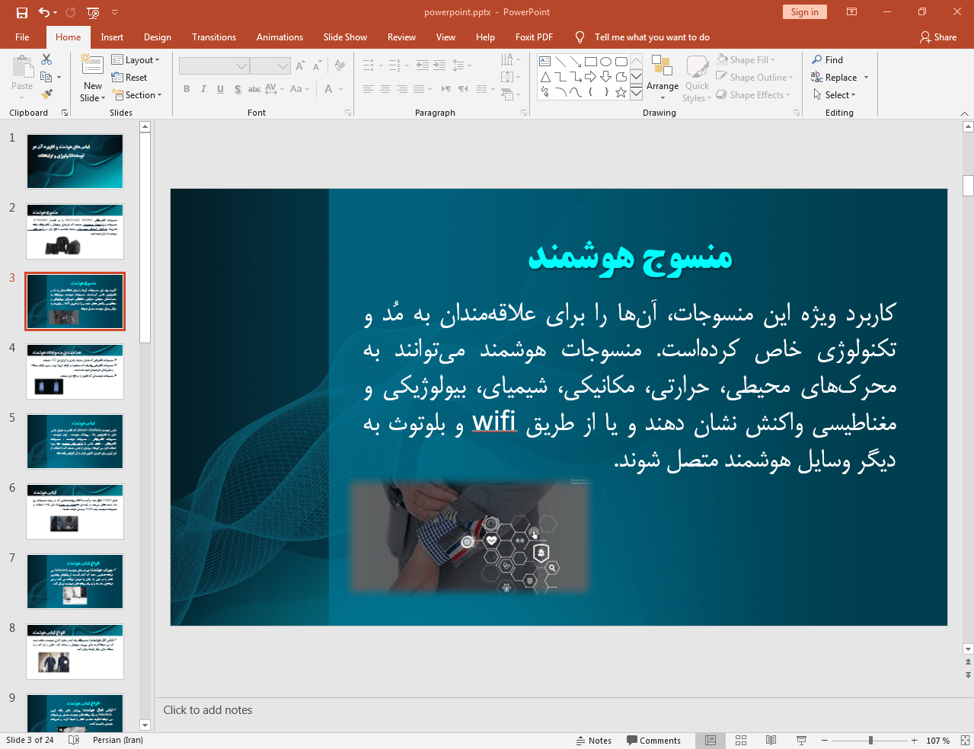Expand the Layout dropdown
The height and width of the screenshot is (749, 974).
(136, 60)
